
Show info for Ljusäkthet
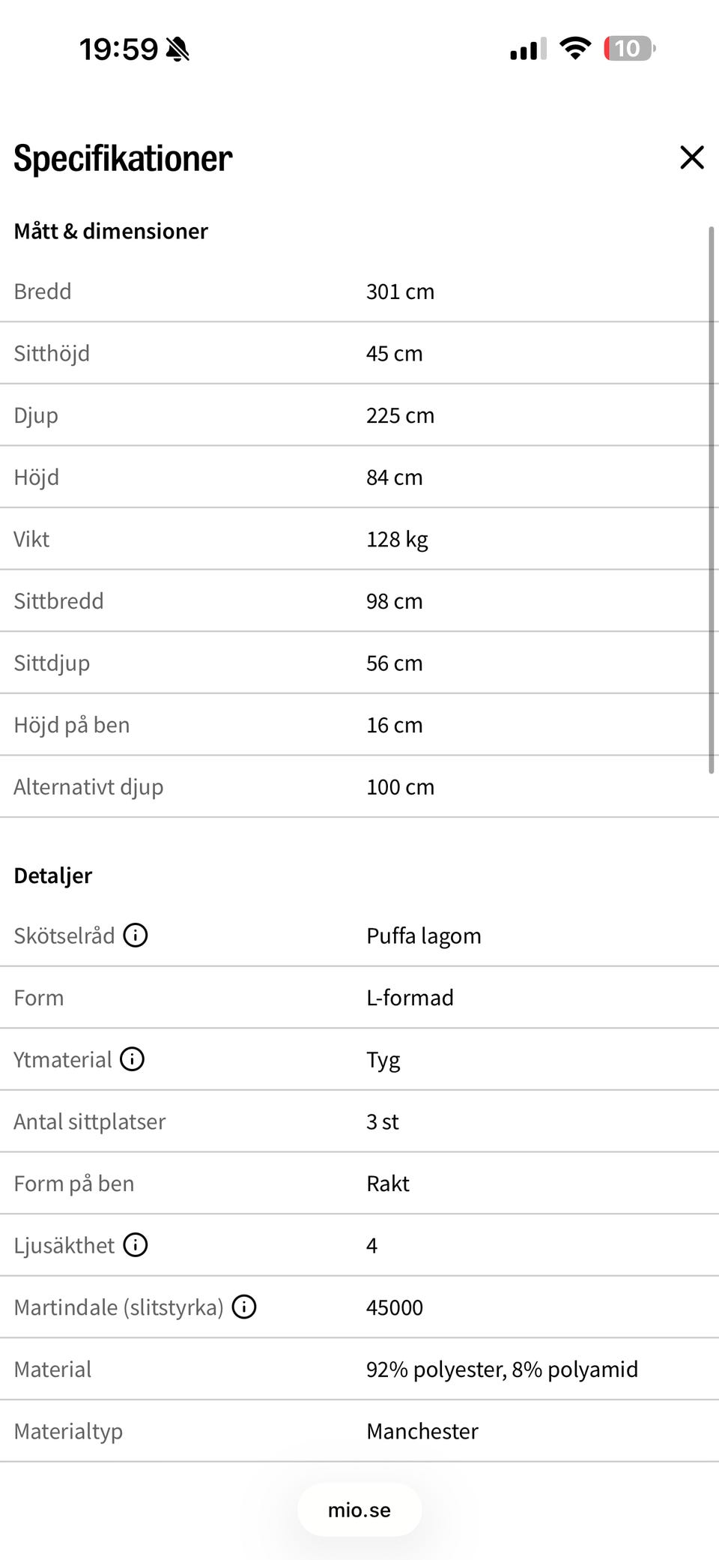pyautogui.click(x=136, y=1244)
